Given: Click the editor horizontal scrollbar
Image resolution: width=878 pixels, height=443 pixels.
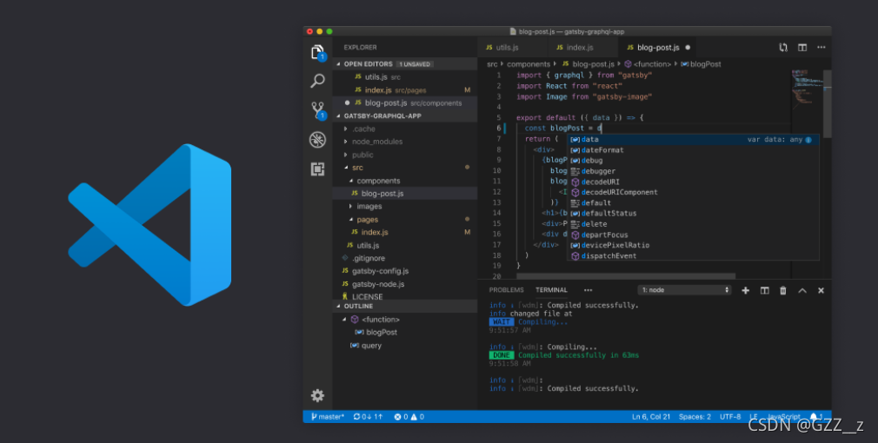Looking at the screenshot, I should coord(625,275).
